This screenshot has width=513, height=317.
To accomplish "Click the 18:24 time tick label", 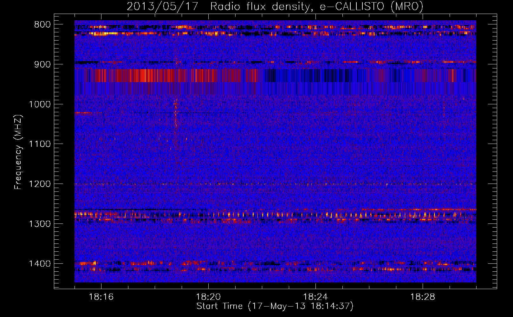I will coord(315,297).
